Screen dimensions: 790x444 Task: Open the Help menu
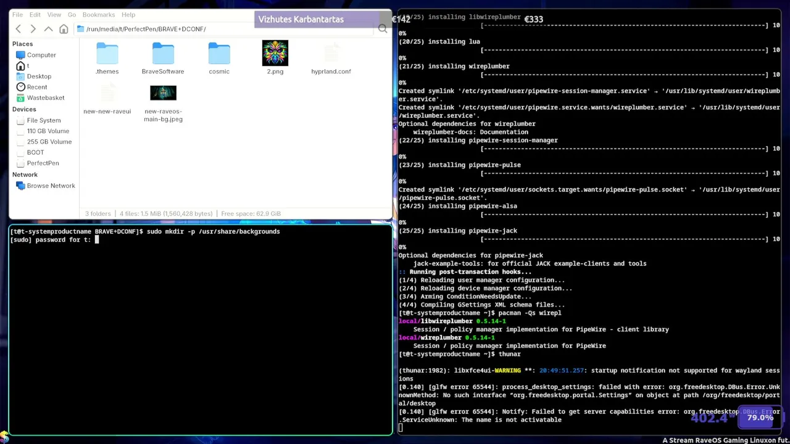(x=128, y=14)
